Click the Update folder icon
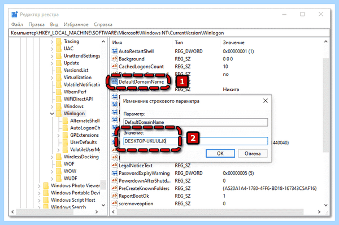This screenshot has height=225, width=339. (59, 63)
